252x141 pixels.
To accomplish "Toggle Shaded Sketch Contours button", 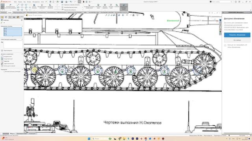I will pos(124,7).
